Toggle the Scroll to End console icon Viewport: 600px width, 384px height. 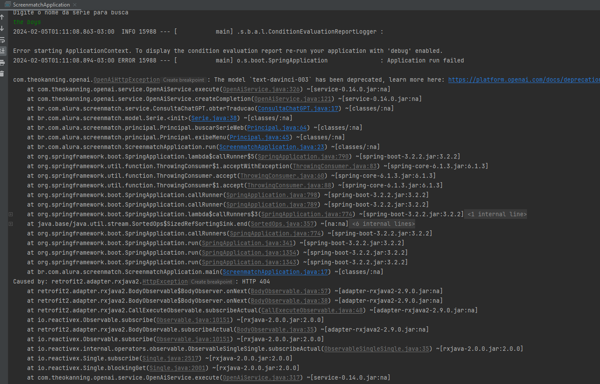[2, 51]
